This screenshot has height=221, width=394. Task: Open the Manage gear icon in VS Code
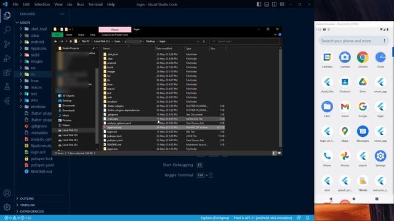point(7,207)
